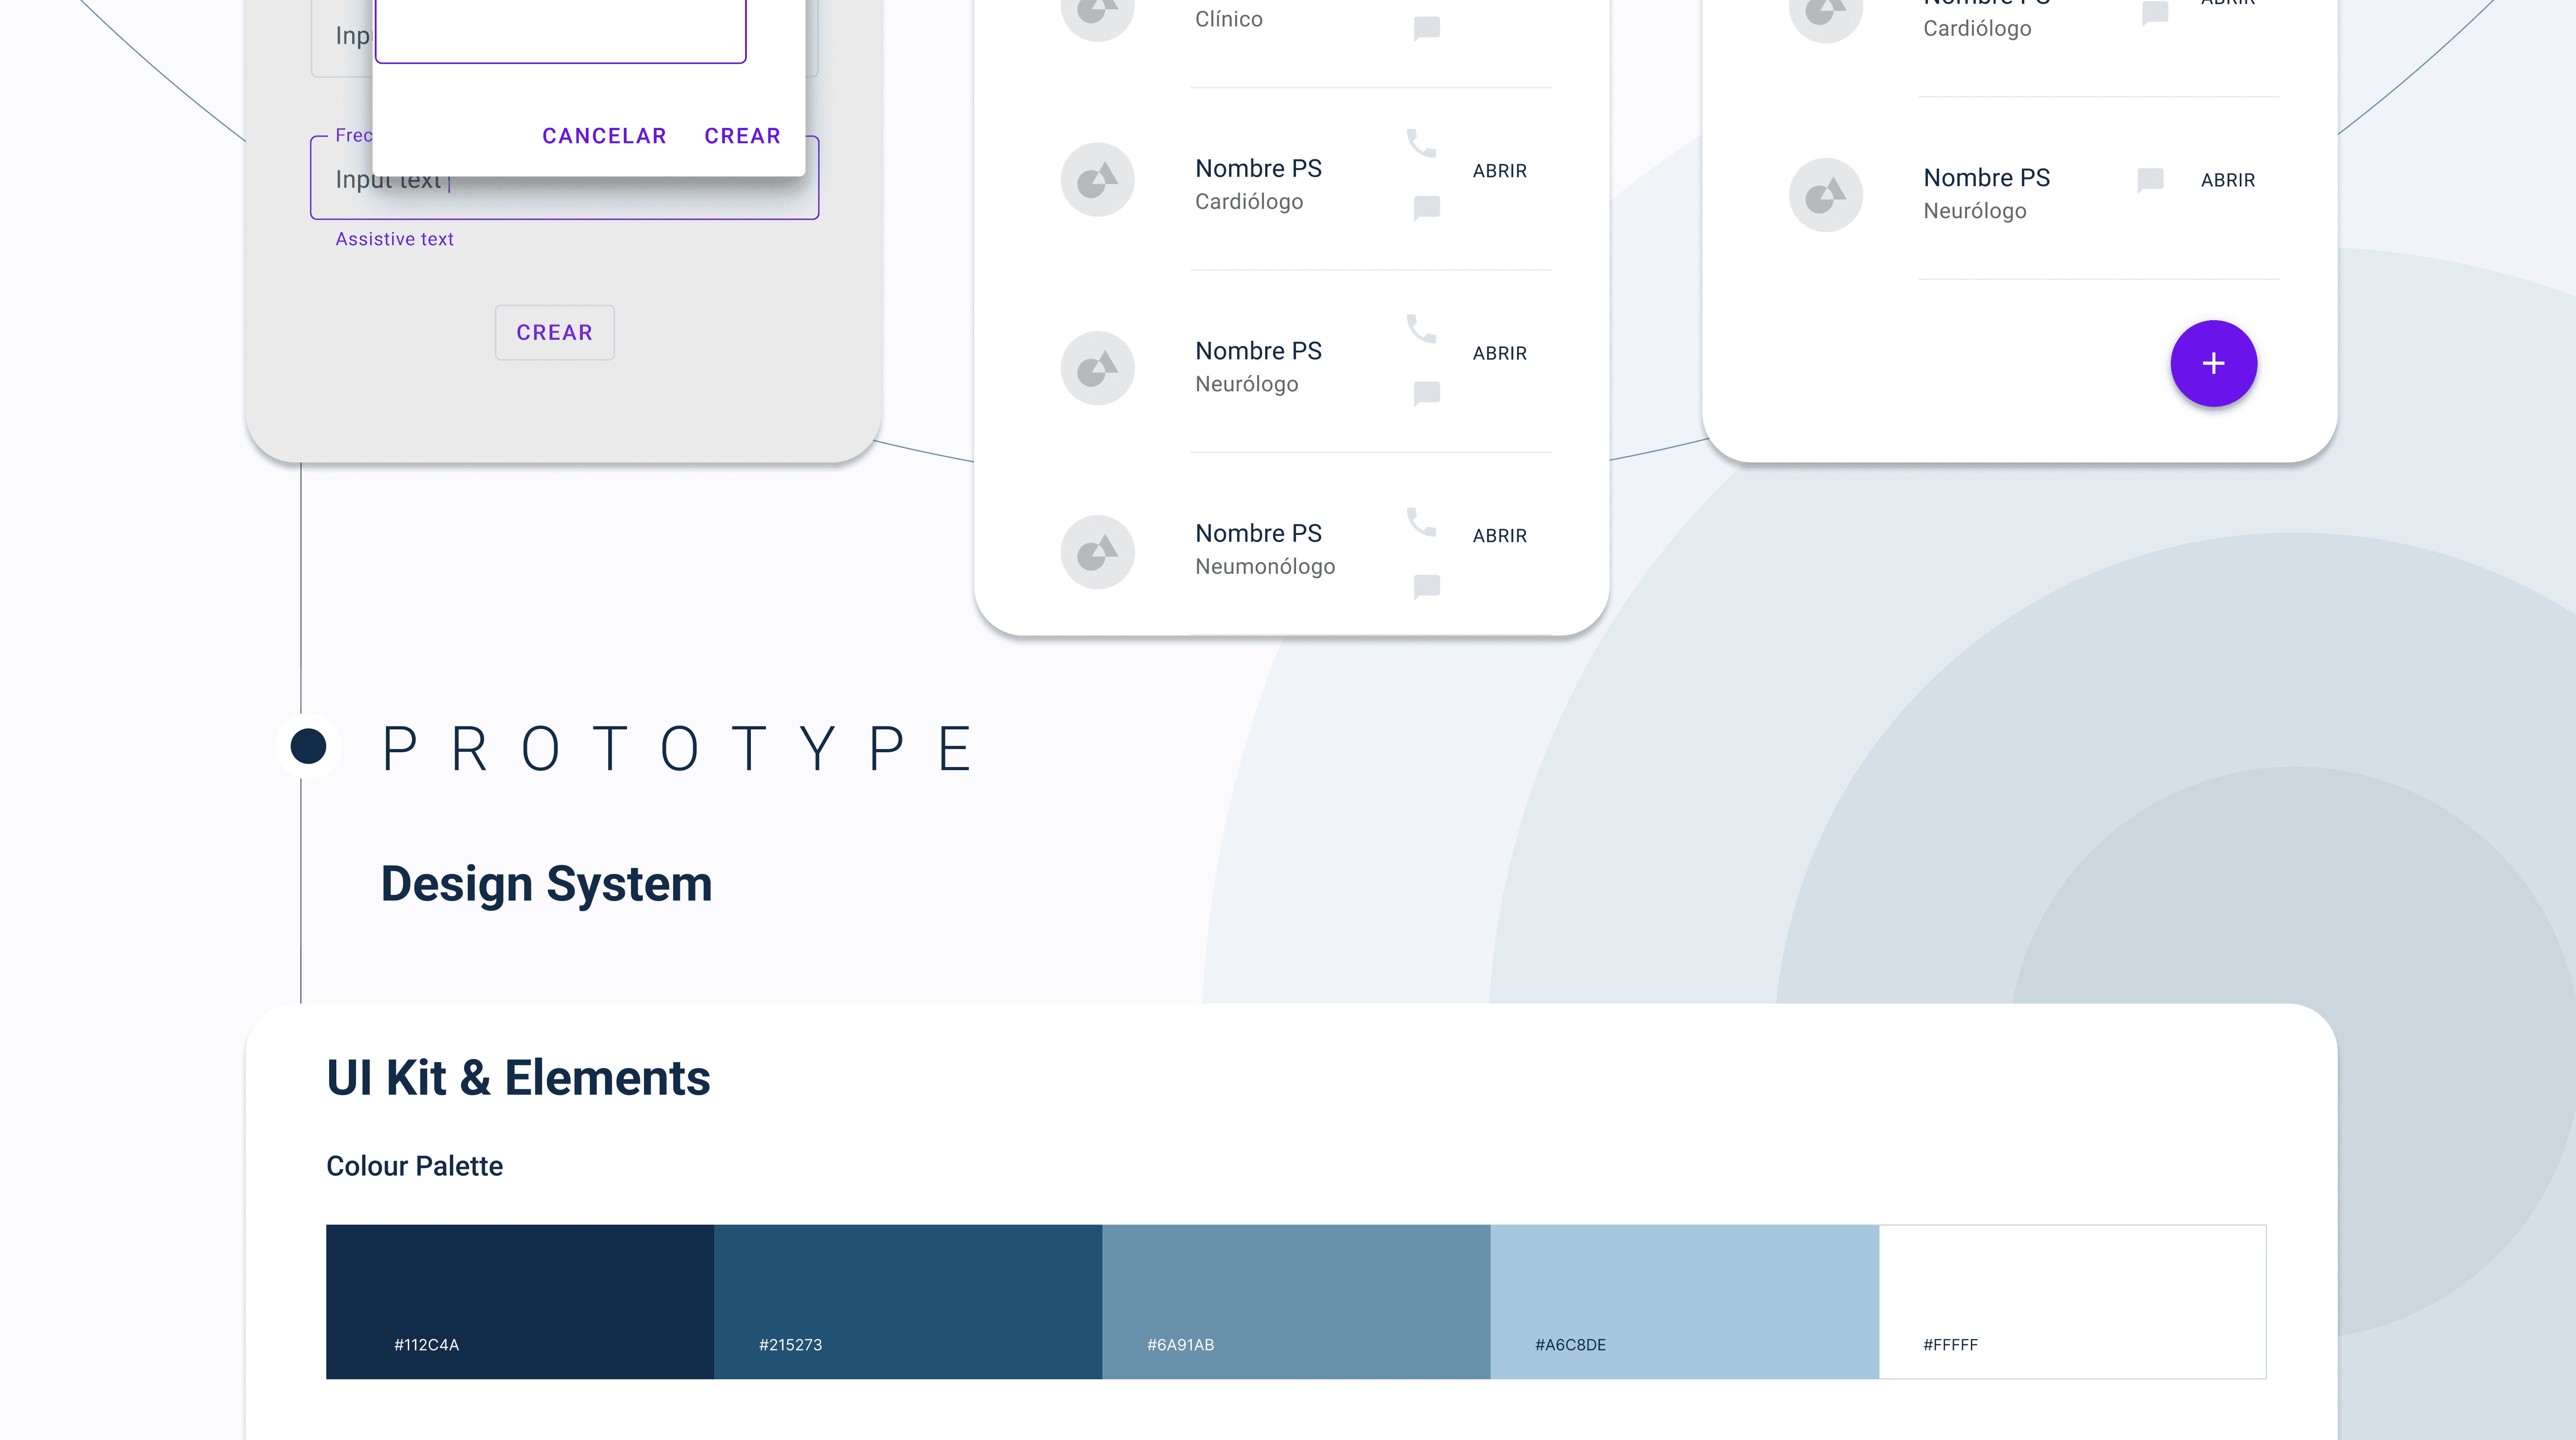Click ABRIR for Neumonólogo entry
Image resolution: width=2576 pixels, height=1440 pixels.
[x=1499, y=536]
